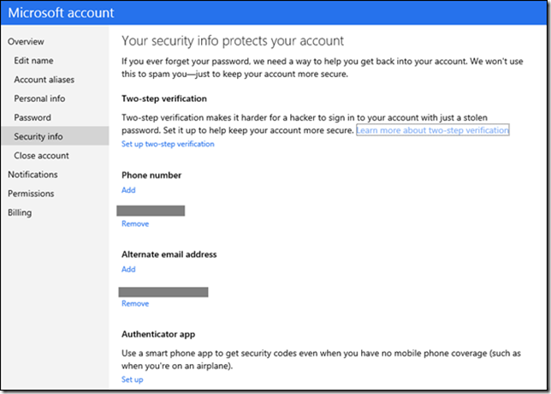Remove the listed phone number

pyautogui.click(x=135, y=224)
